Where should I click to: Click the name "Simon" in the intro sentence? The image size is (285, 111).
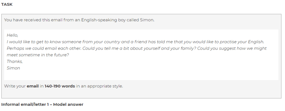click(147, 20)
